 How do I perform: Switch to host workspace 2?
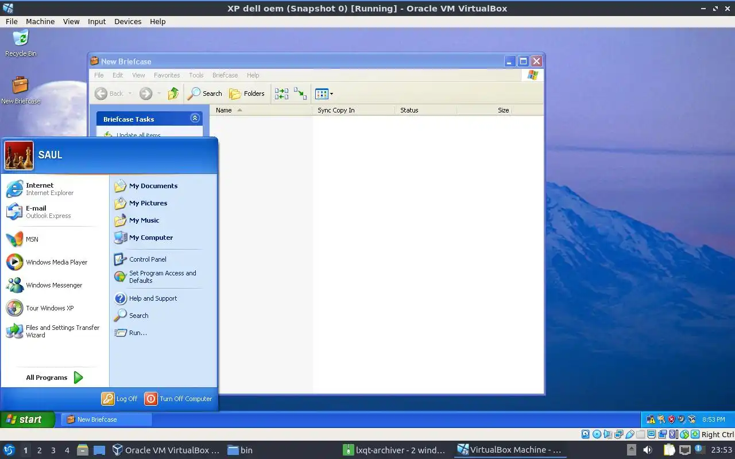click(39, 450)
